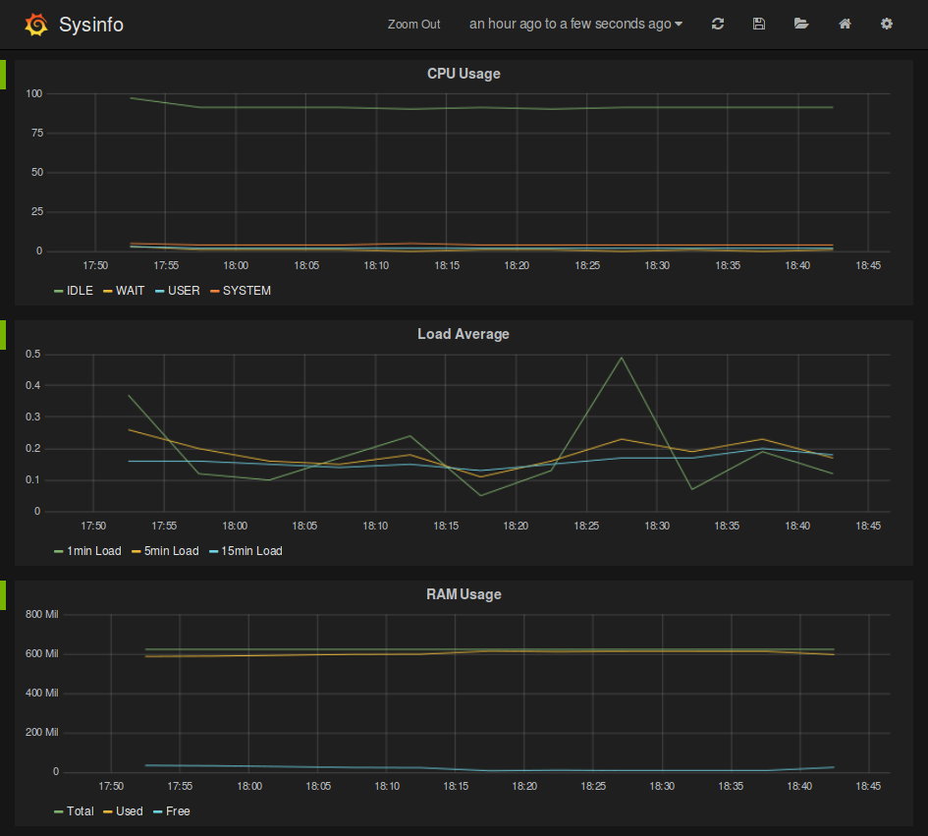Image resolution: width=928 pixels, height=836 pixels.
Task: Click green row handle beside CPU Usage
Action: (x=3, y=74)
